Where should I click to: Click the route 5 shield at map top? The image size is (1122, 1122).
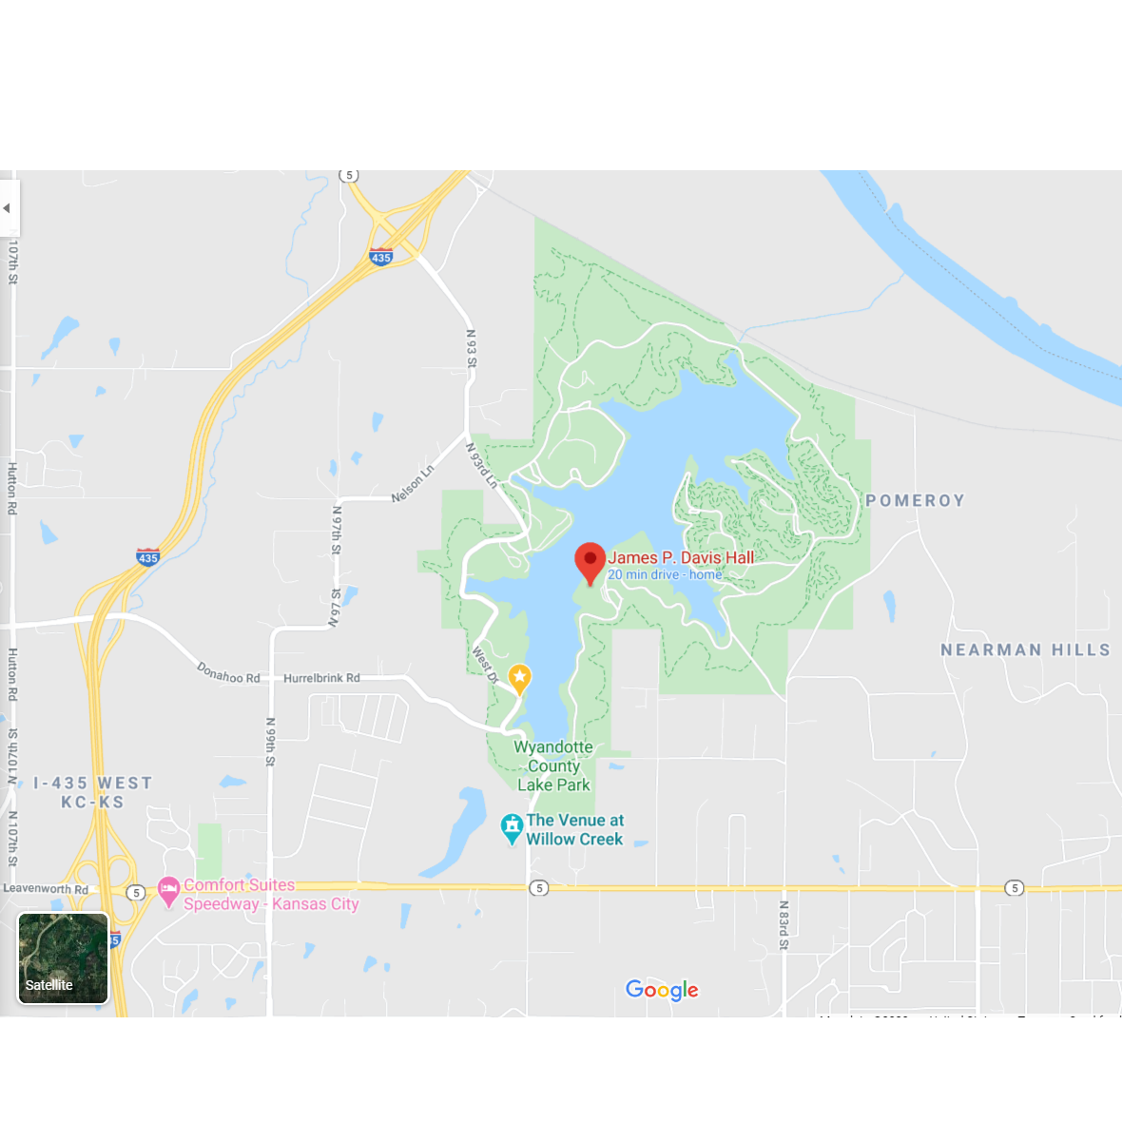(348, 175)
